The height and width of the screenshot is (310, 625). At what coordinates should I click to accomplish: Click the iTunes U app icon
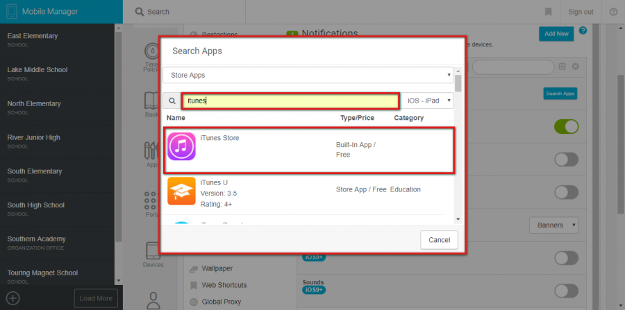181,191
